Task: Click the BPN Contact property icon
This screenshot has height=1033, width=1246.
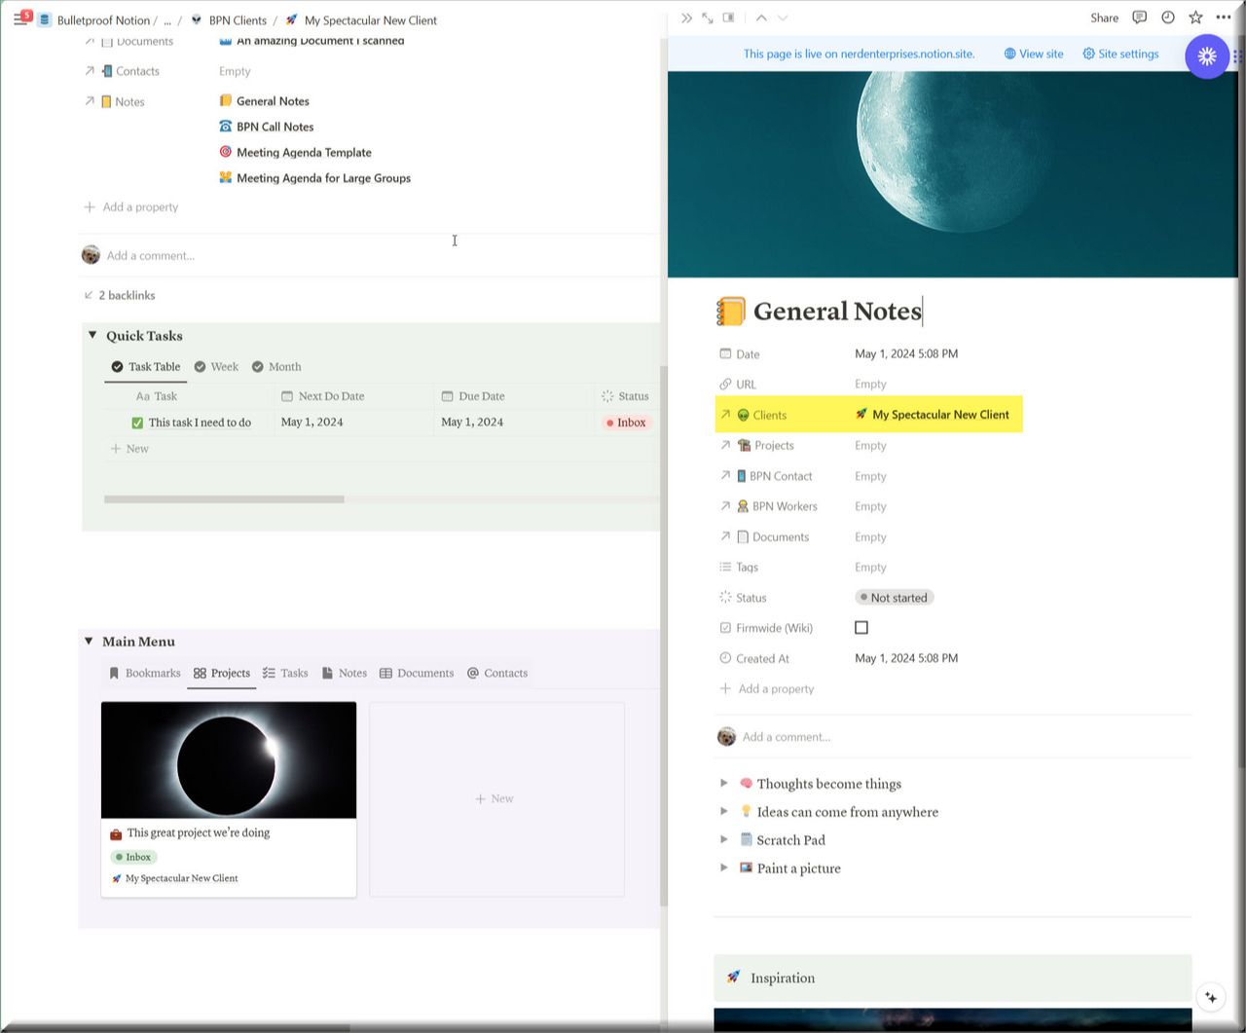Action: [x=741, y=476]
